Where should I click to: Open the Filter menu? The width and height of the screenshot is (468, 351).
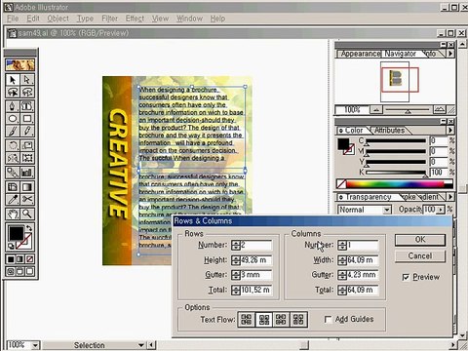click(109, 19)
